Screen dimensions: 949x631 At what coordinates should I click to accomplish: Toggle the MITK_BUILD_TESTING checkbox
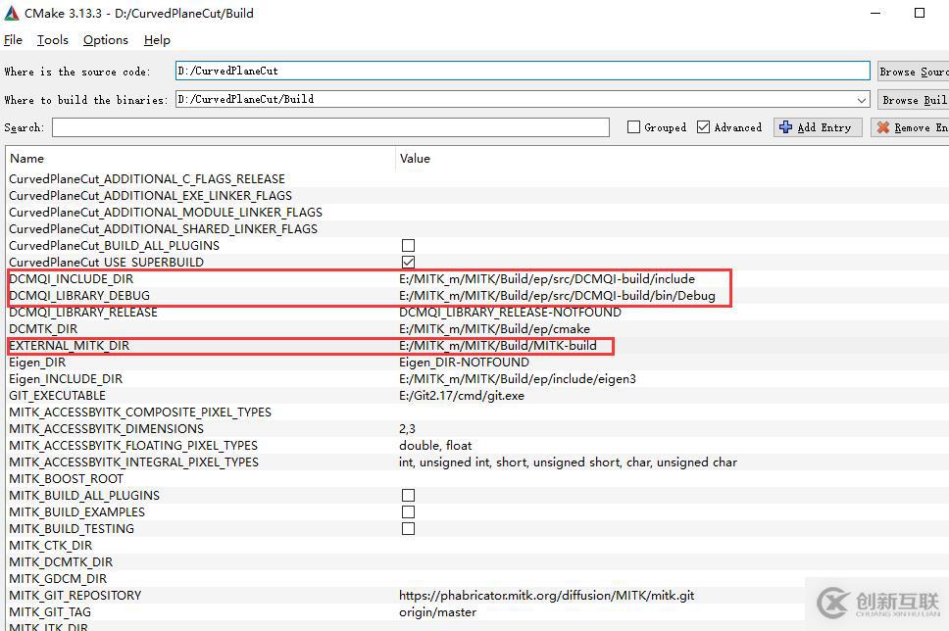coord(409,529)
